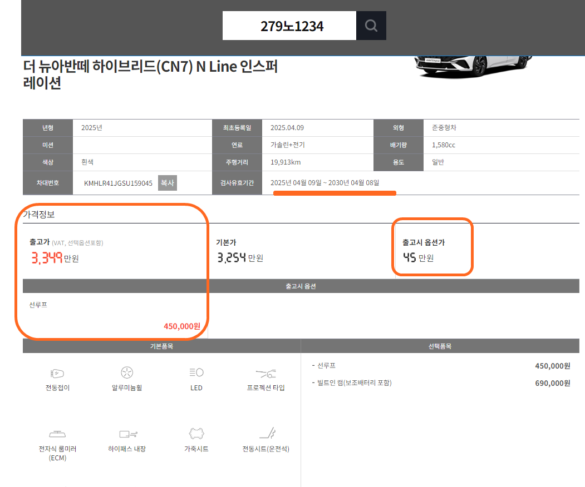Click the white car thumbnail image
Image resolution: width=585 pixels, height=487 pixels.
[x=473, y=66]
